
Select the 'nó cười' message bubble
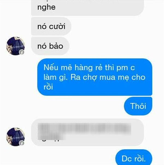click(51, 26)
